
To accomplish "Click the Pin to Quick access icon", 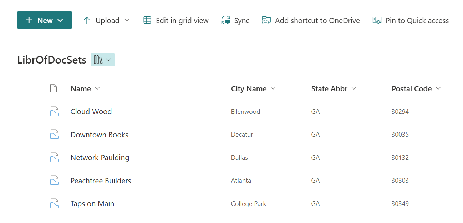I will [377, 20].
